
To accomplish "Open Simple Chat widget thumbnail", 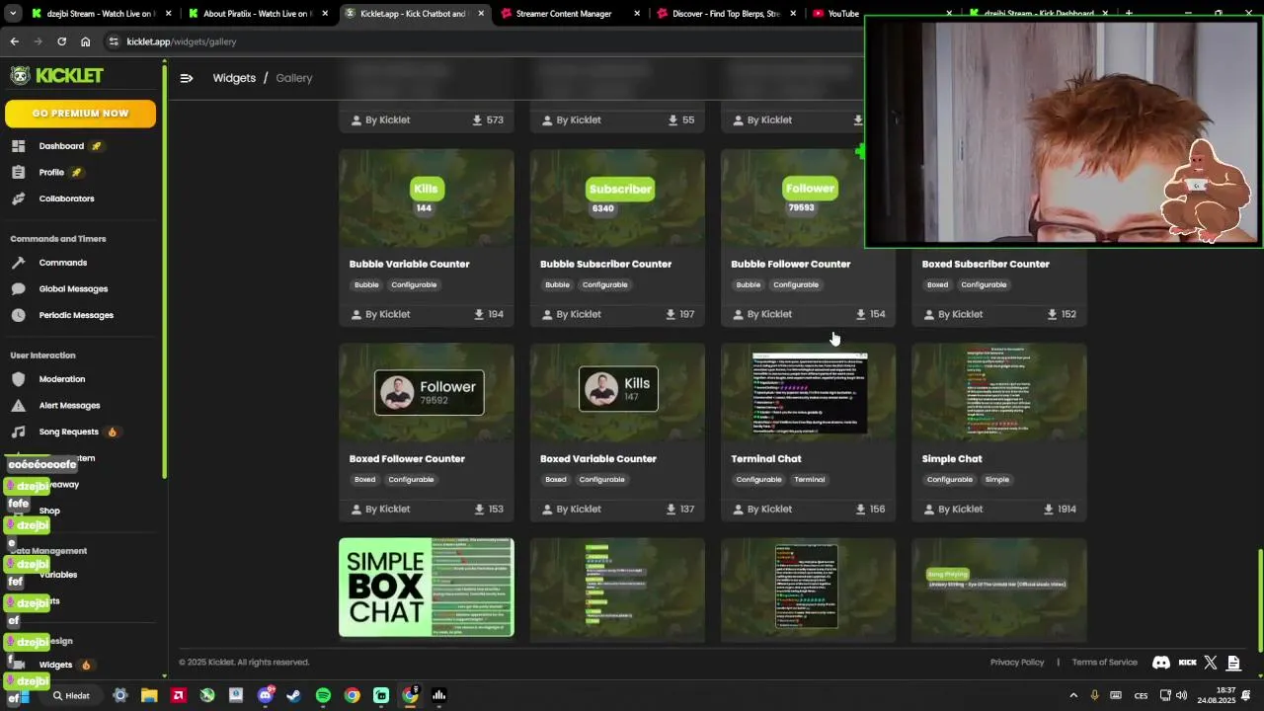I will 998,392.
